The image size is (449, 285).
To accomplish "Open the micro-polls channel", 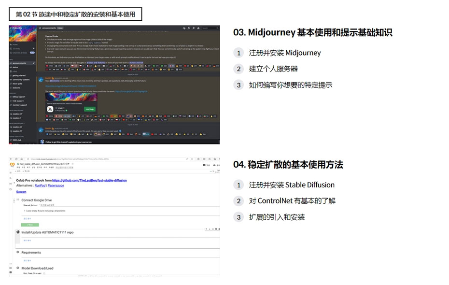I will (16, 84).
